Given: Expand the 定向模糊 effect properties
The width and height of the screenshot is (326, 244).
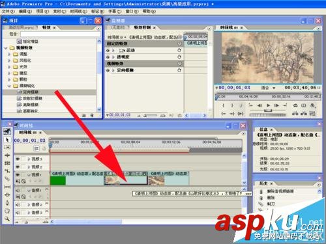Looking at the screenshot, I should (x=113, y=70).
